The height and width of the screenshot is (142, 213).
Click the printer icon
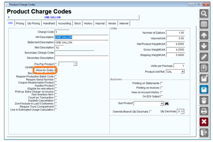point(204,111)
